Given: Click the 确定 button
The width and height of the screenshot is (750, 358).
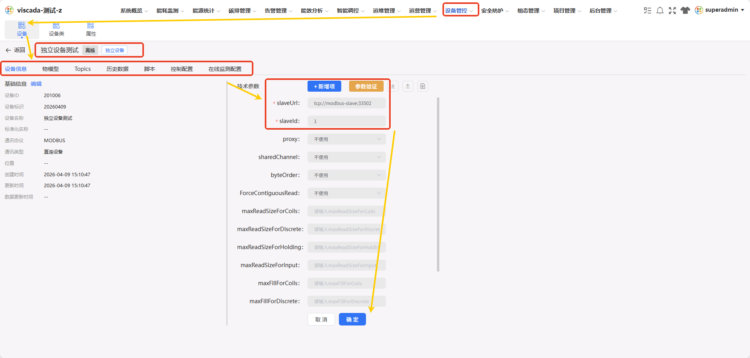Looking at the screenshot, I should (x=352, y=319).
